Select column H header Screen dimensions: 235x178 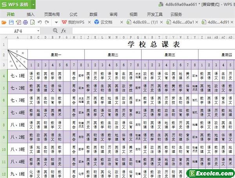coord(74,37)
